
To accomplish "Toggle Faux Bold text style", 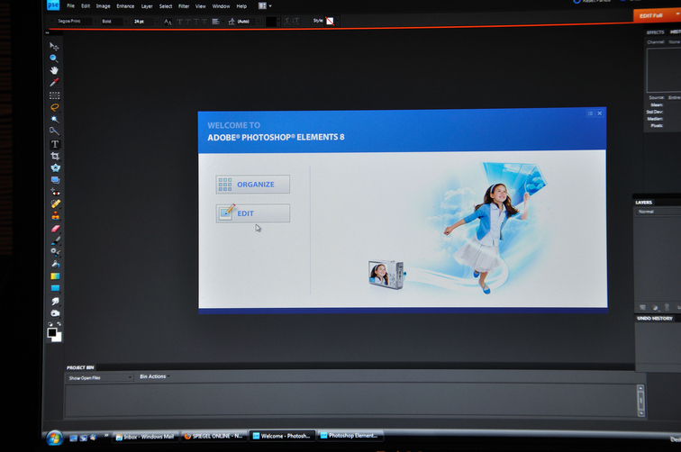I will (179, 22).
